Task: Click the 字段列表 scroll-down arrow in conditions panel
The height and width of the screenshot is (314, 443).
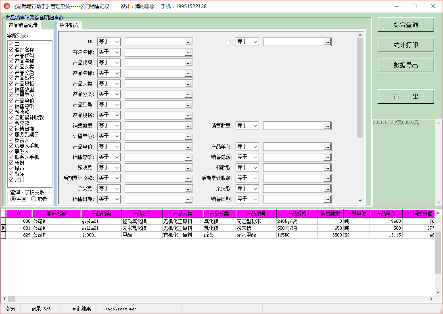Action: point(360,200)
